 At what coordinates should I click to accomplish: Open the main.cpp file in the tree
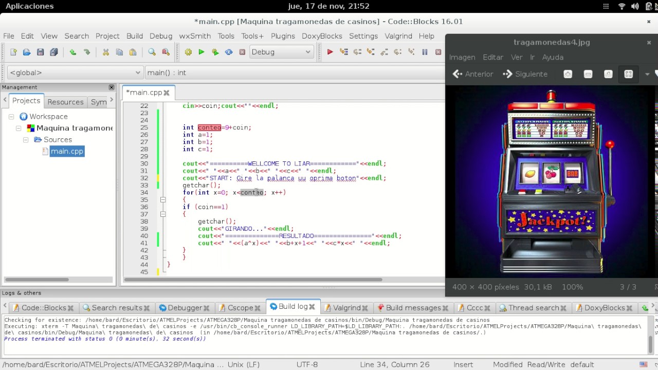(67, 151)
